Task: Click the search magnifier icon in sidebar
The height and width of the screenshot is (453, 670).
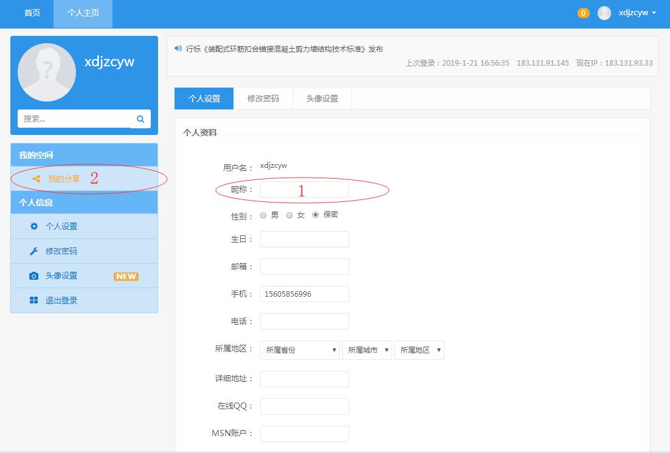Action: (140, 119)
